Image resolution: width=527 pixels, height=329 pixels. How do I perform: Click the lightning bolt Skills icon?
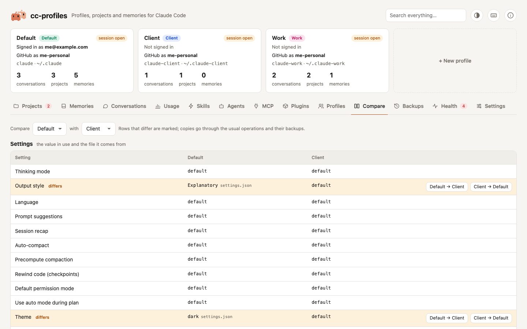point(191,106)
